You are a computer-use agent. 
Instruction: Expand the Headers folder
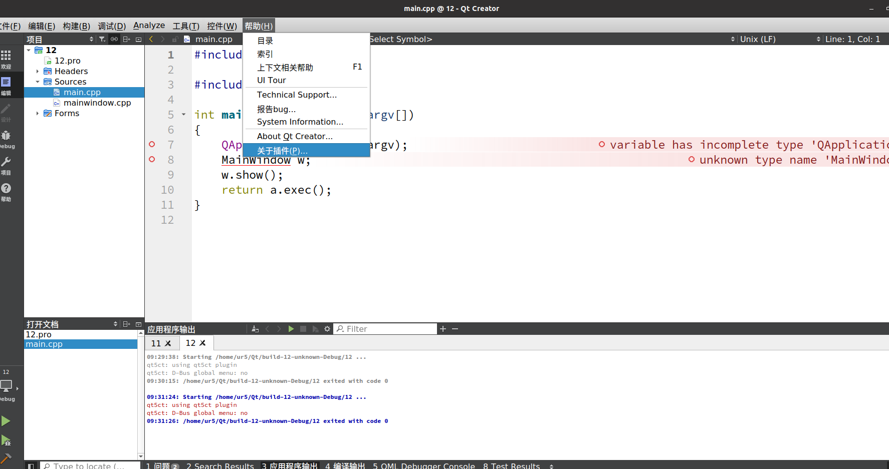pyautogui.click(x=38, y=71)
